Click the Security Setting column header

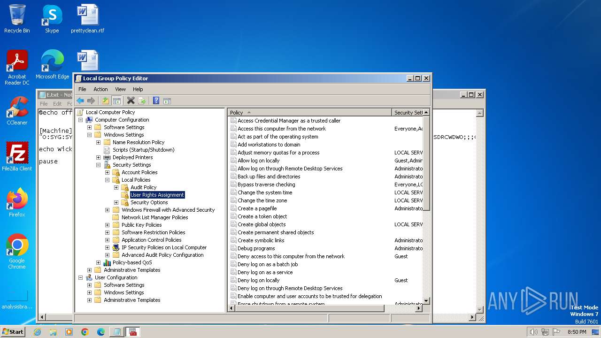(x=408, y=113)
